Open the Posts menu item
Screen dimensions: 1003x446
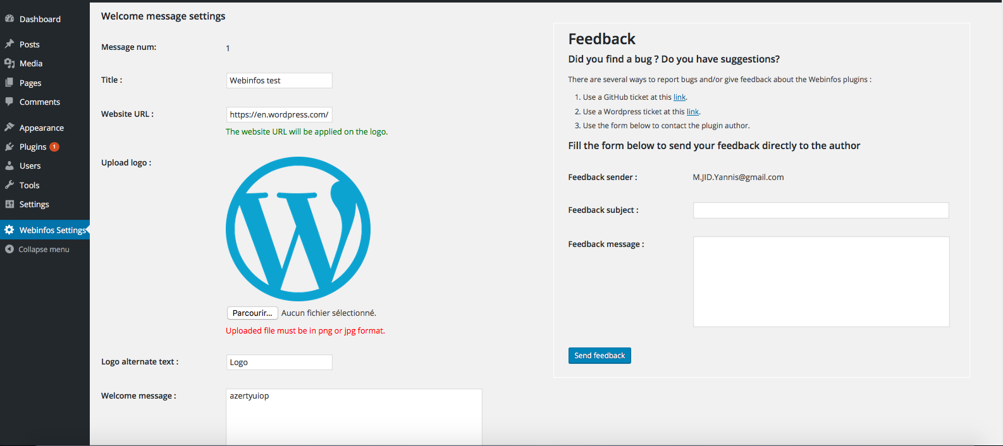point(45,44)
